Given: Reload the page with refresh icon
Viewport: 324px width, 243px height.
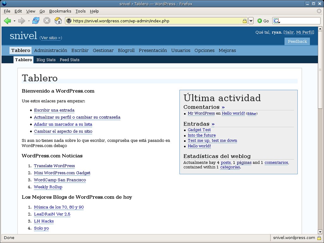Looking at the screenshot, I should pos(36,21).
